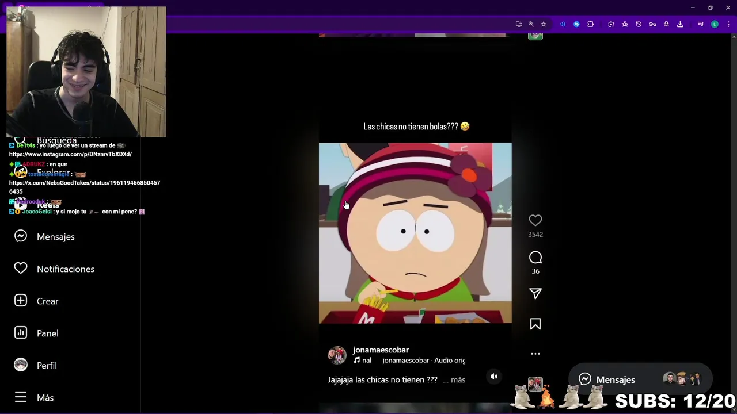
Task: Share the reel with the paper plane icon
Action: pyautogui.click(x=535, y=294)
